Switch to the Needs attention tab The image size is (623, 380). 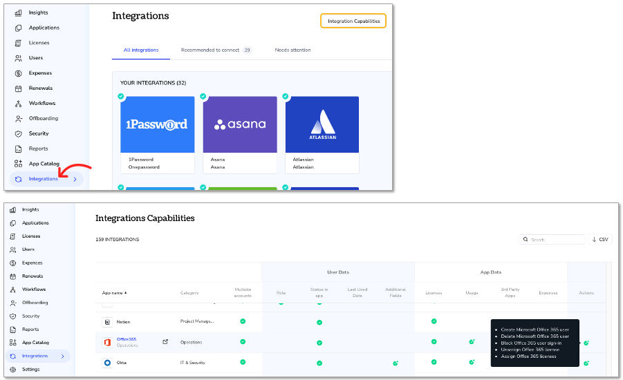tap(292, 50)
